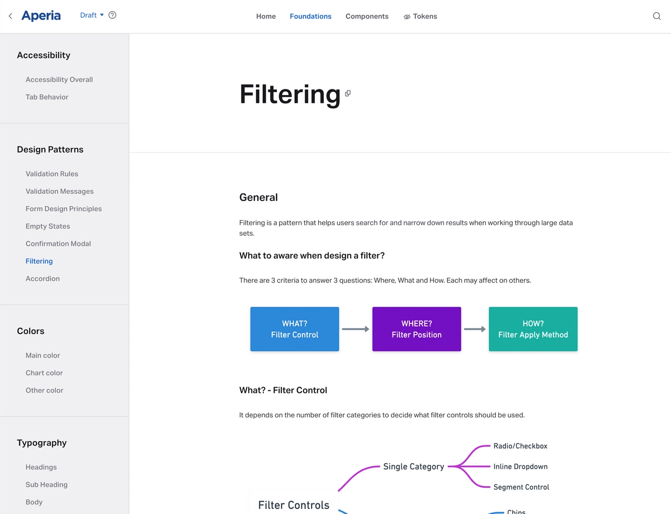Open the Draft version dropdown
The height and width of the screenshot is (514, 671).
tap(92, 15)
